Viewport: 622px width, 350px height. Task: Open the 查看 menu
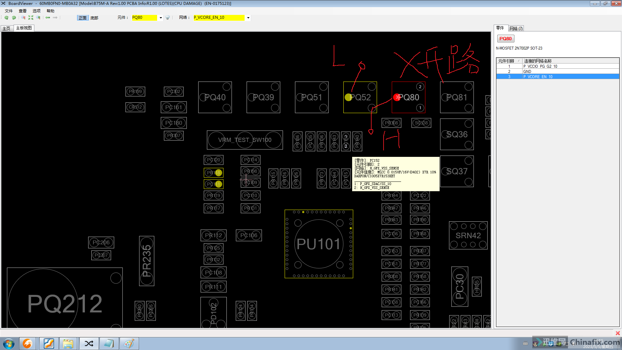tap(23, 11)
